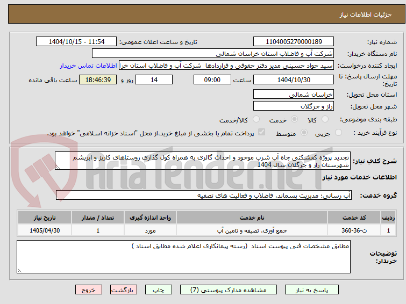
Task: Click the requester field سید جواد حسینی
Action: 226,66
